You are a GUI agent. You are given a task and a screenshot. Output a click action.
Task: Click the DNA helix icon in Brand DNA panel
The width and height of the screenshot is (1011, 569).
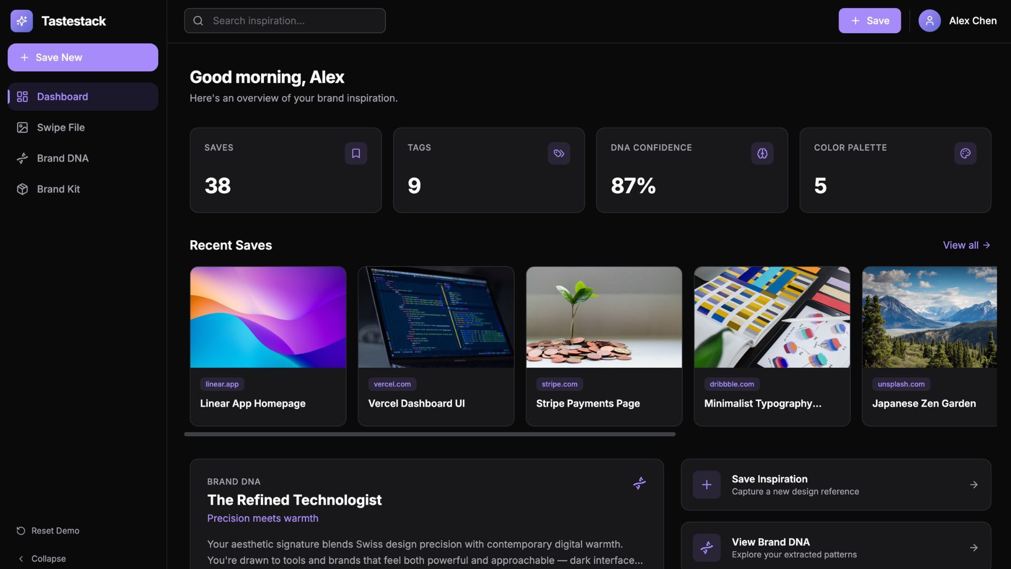(x=639, y=483)
